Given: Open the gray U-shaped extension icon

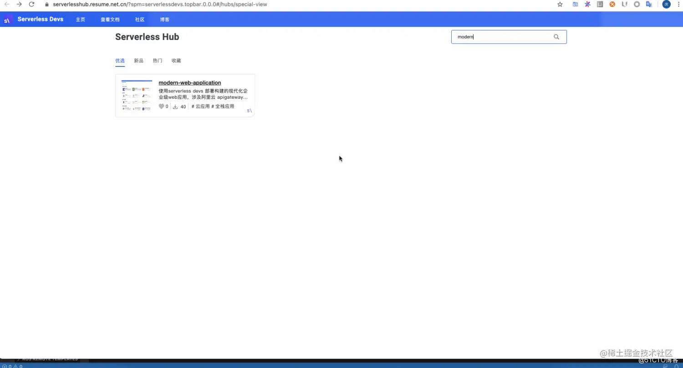Looking at the screenshot, I should coord(625,4).
